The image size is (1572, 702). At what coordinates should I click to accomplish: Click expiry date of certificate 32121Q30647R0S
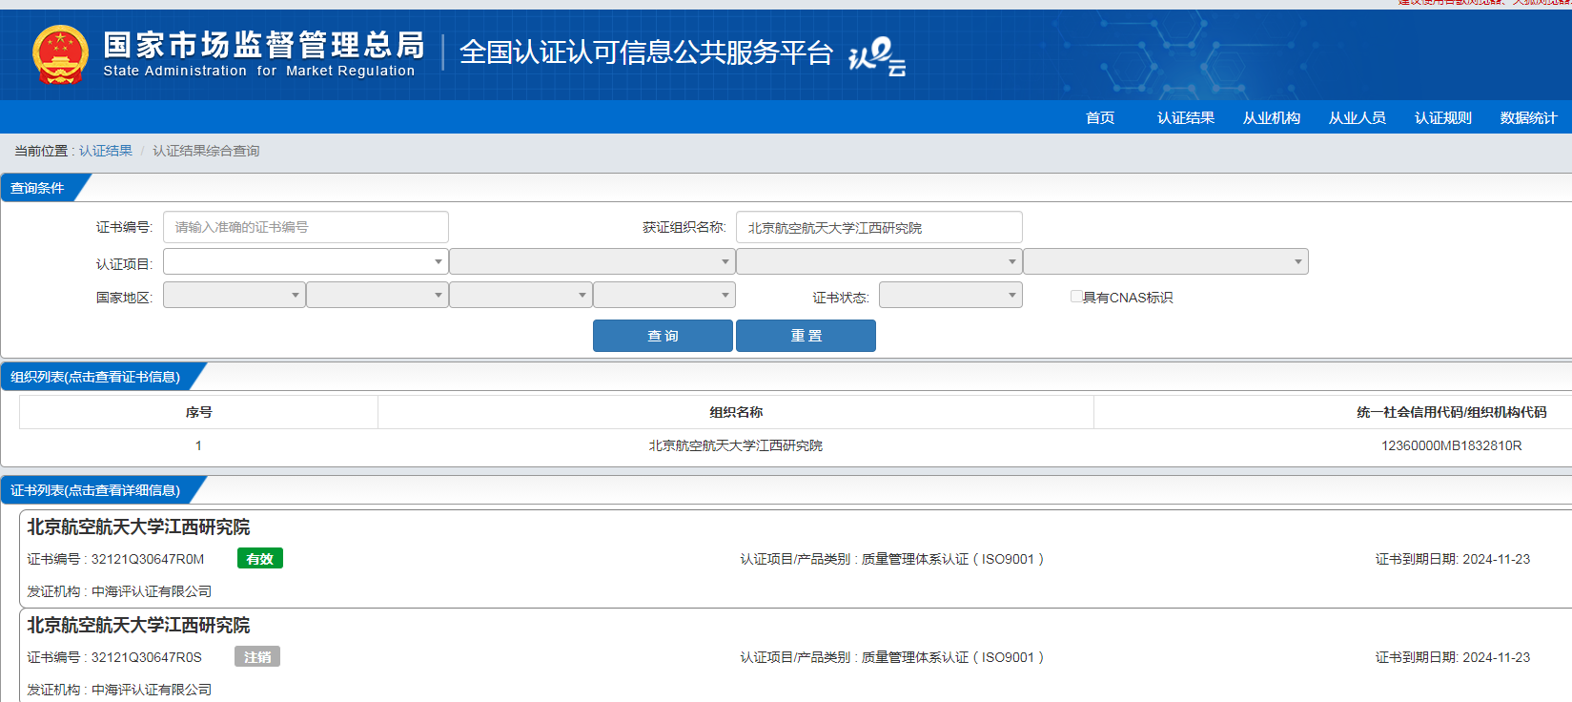coord(1496,657)
